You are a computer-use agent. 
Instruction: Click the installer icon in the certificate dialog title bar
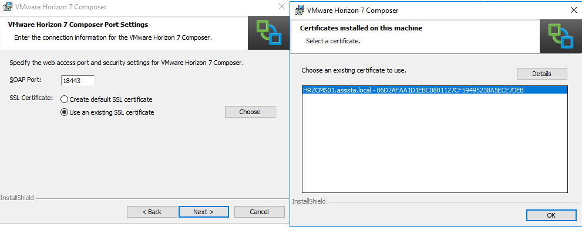(300, 11)
